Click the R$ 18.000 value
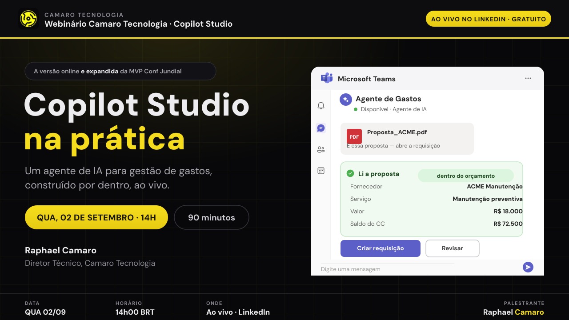The width and height of the screenshot is (569, 320). (508, 211)
